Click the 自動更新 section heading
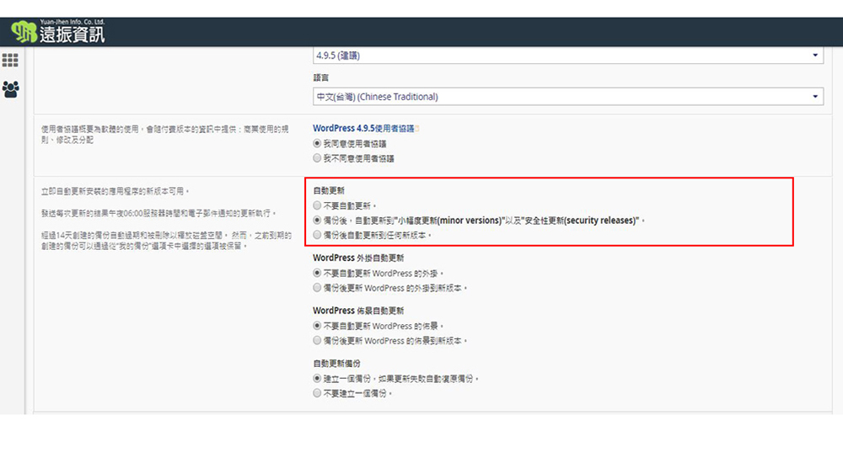Viewport: 843px width, 463px height. click(x=329, y=190)
